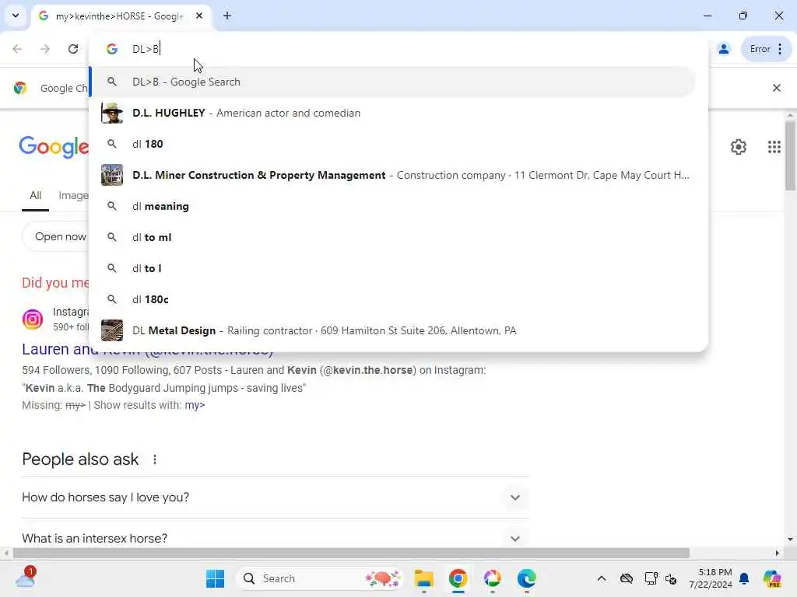The image size is (797, 597).
Task: Show hidden system tray icons
Action: pos(602,578)
